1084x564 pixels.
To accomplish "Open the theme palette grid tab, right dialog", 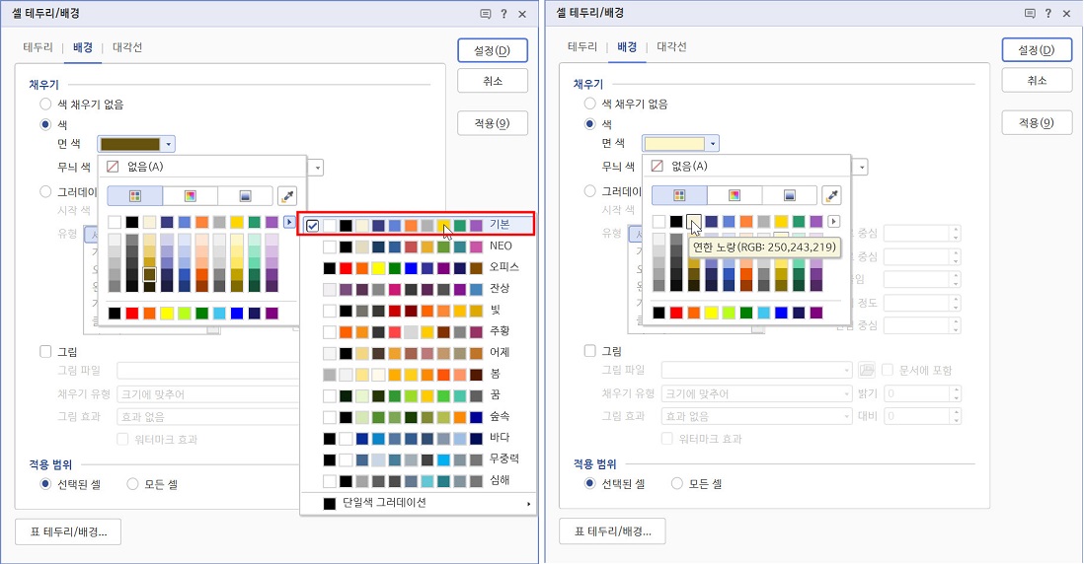I will [679, 195].
